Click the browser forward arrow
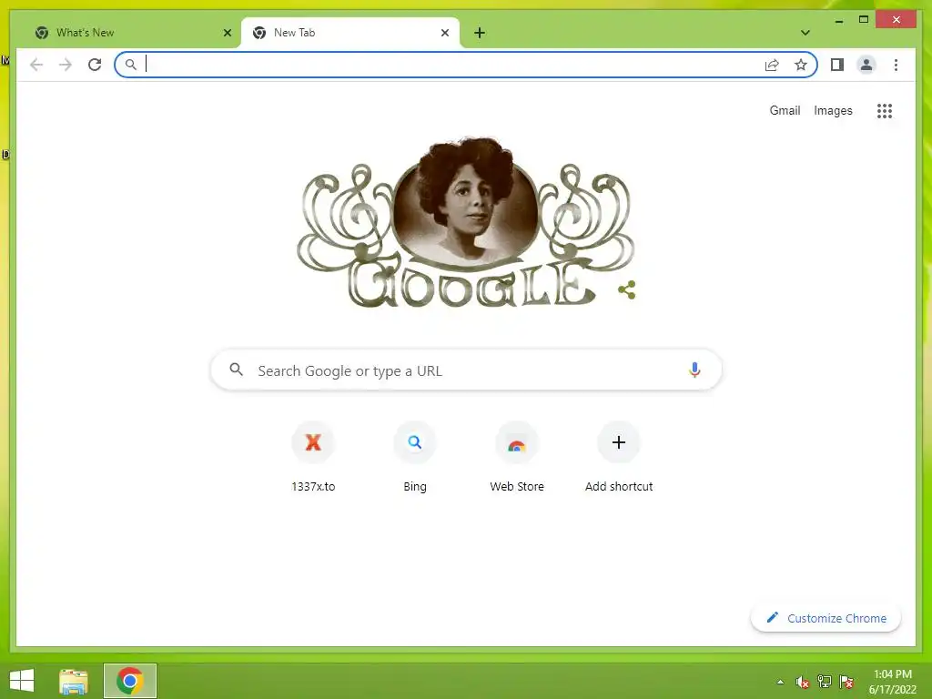This screenshot has width=932, height=699. (66, 65)
